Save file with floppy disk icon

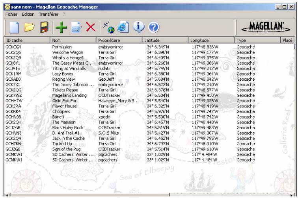(x=44, y=28)
